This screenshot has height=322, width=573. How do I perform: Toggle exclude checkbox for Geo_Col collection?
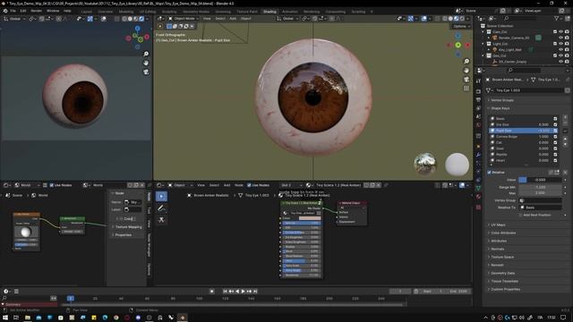[x=555, y=55]
